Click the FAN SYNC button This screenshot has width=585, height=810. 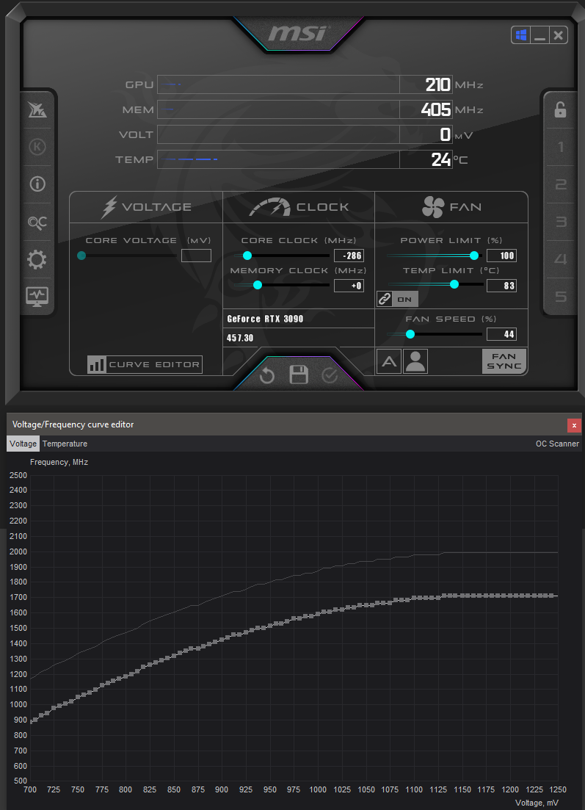(x=504, y=361)
